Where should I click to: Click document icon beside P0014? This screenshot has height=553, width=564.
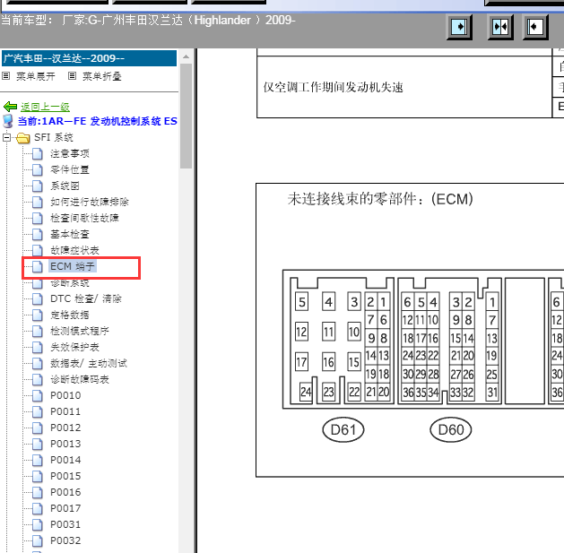(37, 460)
